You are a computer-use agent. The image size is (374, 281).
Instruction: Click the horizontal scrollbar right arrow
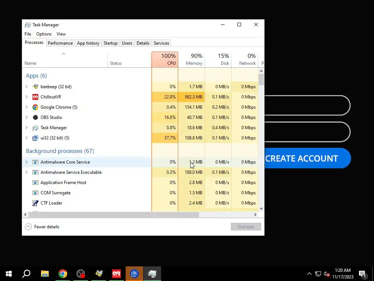coord(255,214)
